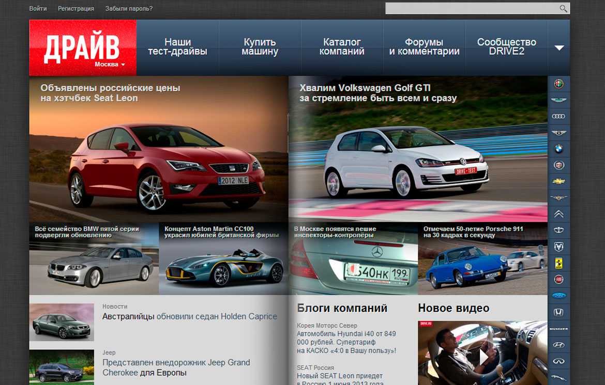Open the Новый SEAT Leon приедет post

click(x=340, y=379)
